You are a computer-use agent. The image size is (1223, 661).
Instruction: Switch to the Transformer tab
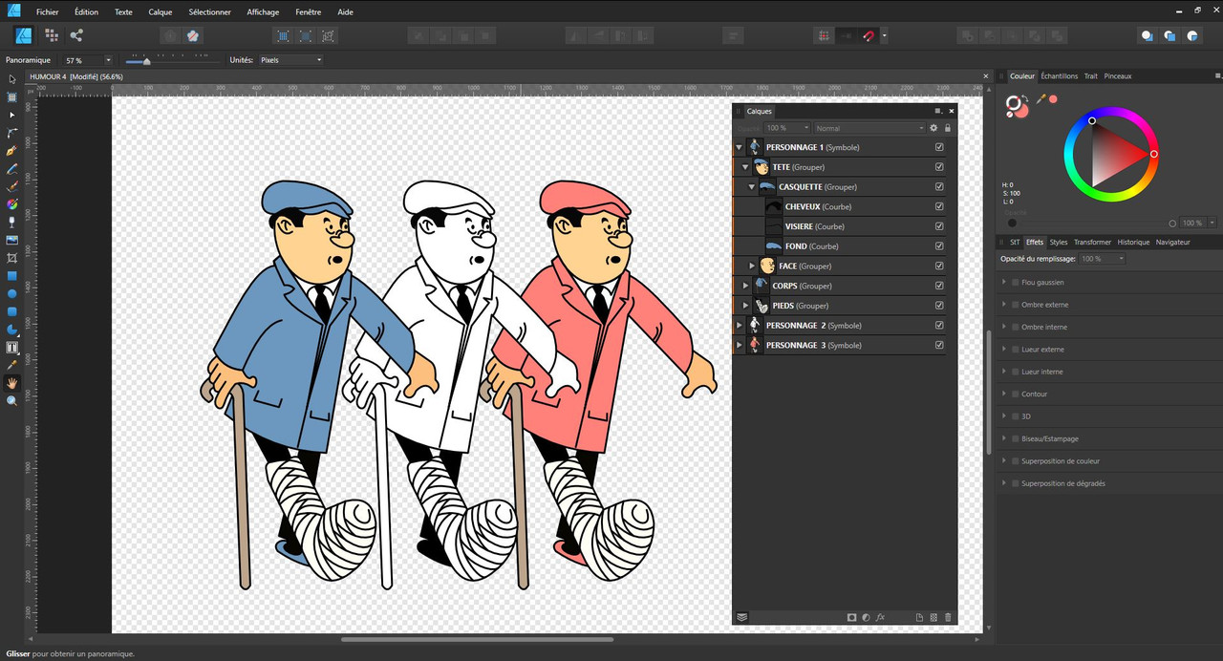[x=1092, y=243]
